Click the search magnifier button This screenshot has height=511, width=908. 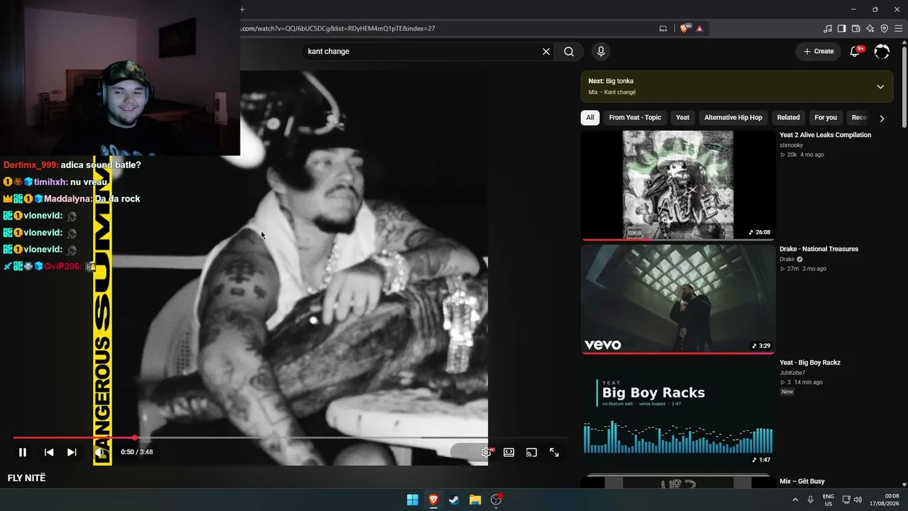coord(569,51)
